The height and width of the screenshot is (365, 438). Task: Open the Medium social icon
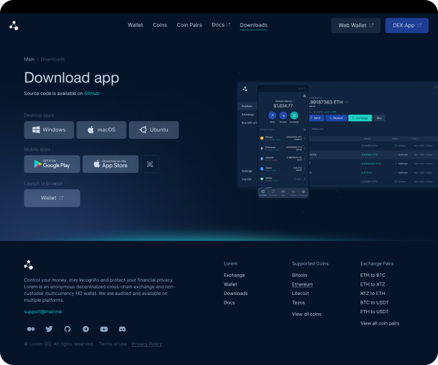pyautogui.click(x=31, y=329)
